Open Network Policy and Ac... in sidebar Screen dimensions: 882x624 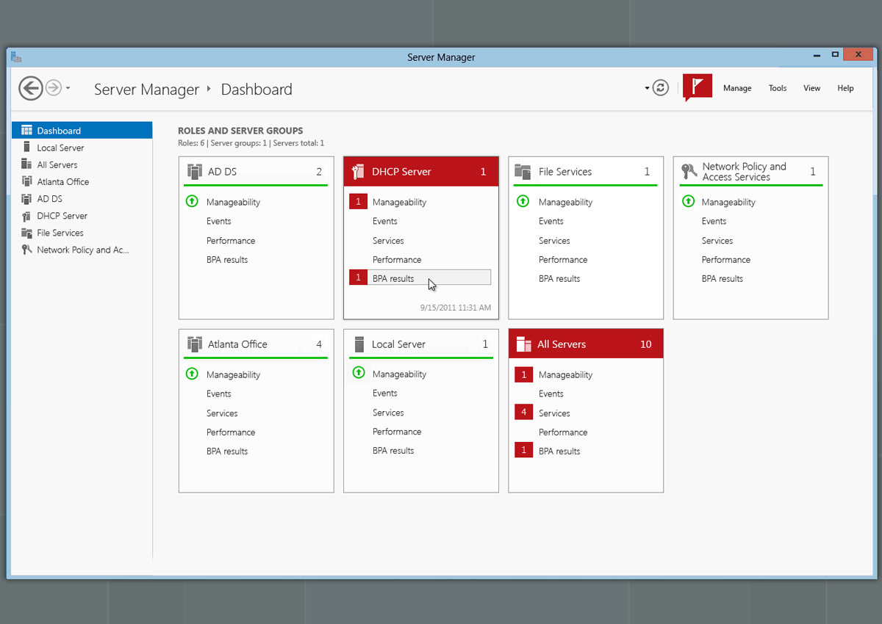coord(82,250)
